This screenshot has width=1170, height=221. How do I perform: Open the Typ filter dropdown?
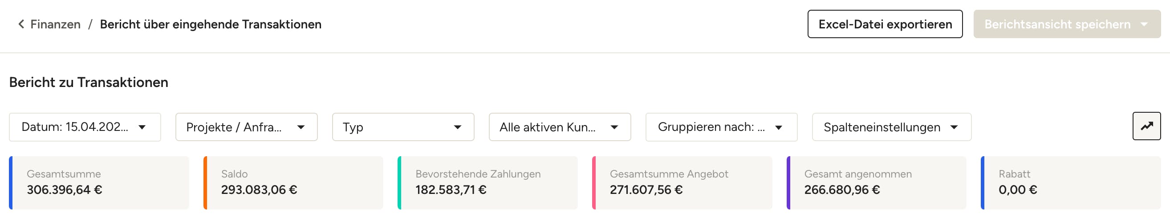point(403,127)
